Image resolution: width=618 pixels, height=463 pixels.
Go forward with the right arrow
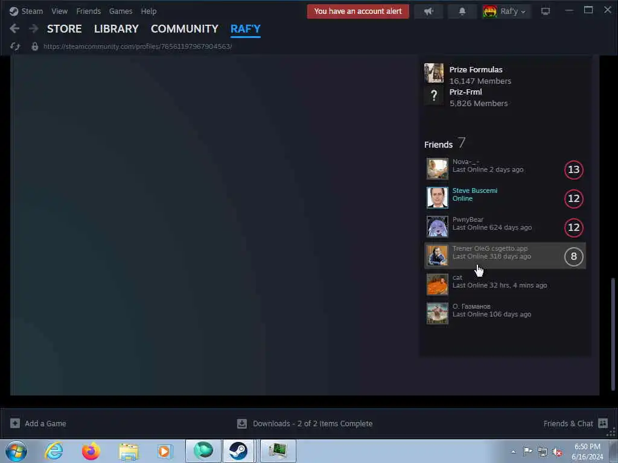tap(34, 28)
